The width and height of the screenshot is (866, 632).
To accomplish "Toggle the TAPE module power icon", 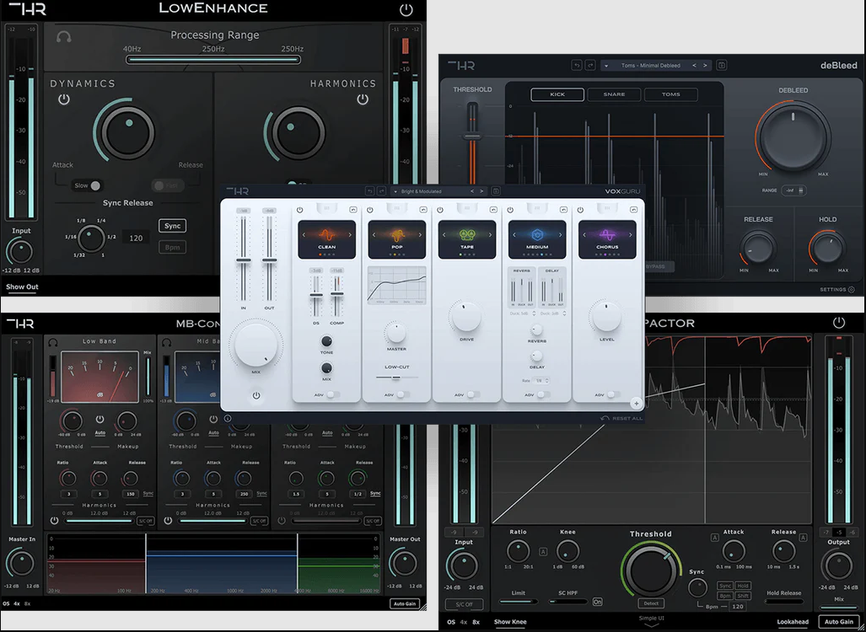I will pos(440,210).
